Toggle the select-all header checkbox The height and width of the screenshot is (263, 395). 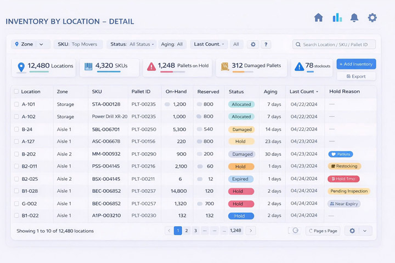[x=16, y=92]
